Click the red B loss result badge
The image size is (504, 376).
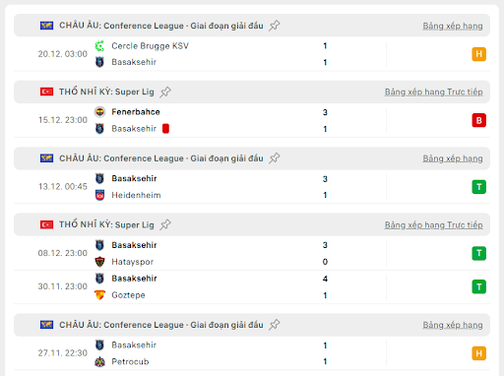478,120
